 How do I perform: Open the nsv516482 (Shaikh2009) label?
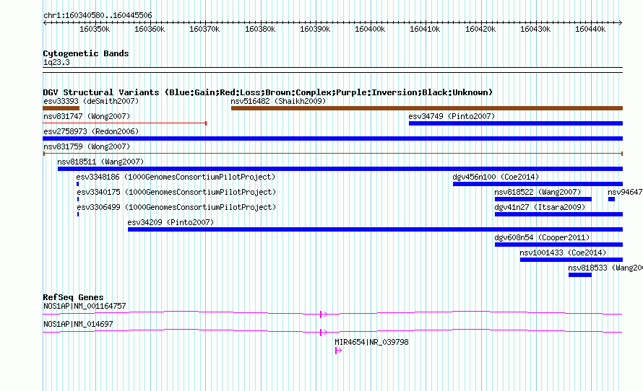click(278, 101)
